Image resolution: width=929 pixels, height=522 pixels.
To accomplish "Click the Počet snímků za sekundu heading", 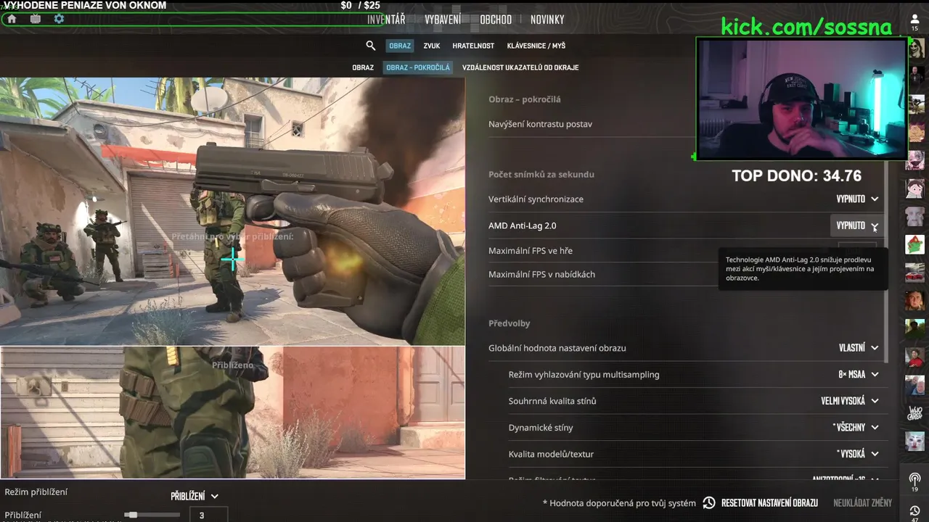I will pyautogui.click(x=541, y=175).
